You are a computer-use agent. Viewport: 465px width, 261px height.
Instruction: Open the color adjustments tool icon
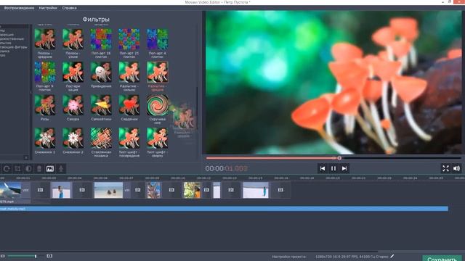pos(28,169)
